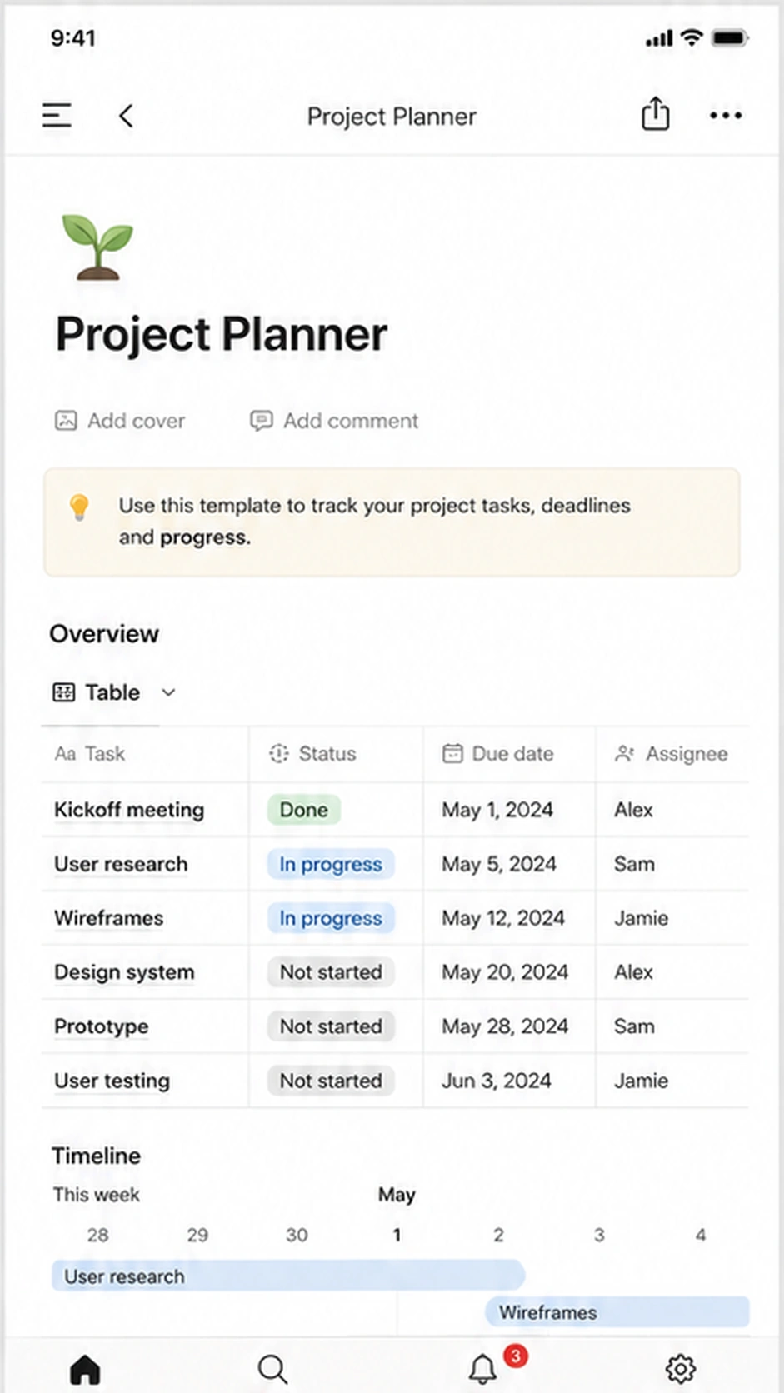Go back with the left chevron

(126, 116)
